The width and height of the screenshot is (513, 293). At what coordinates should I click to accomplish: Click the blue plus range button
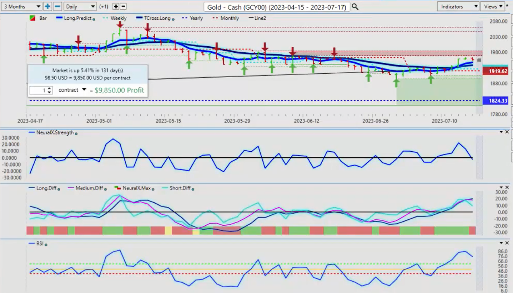[x=47, y=6]
